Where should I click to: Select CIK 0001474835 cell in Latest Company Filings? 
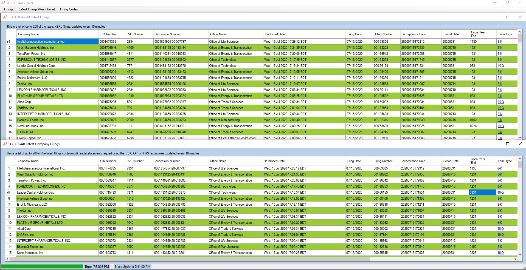(112, 168)
